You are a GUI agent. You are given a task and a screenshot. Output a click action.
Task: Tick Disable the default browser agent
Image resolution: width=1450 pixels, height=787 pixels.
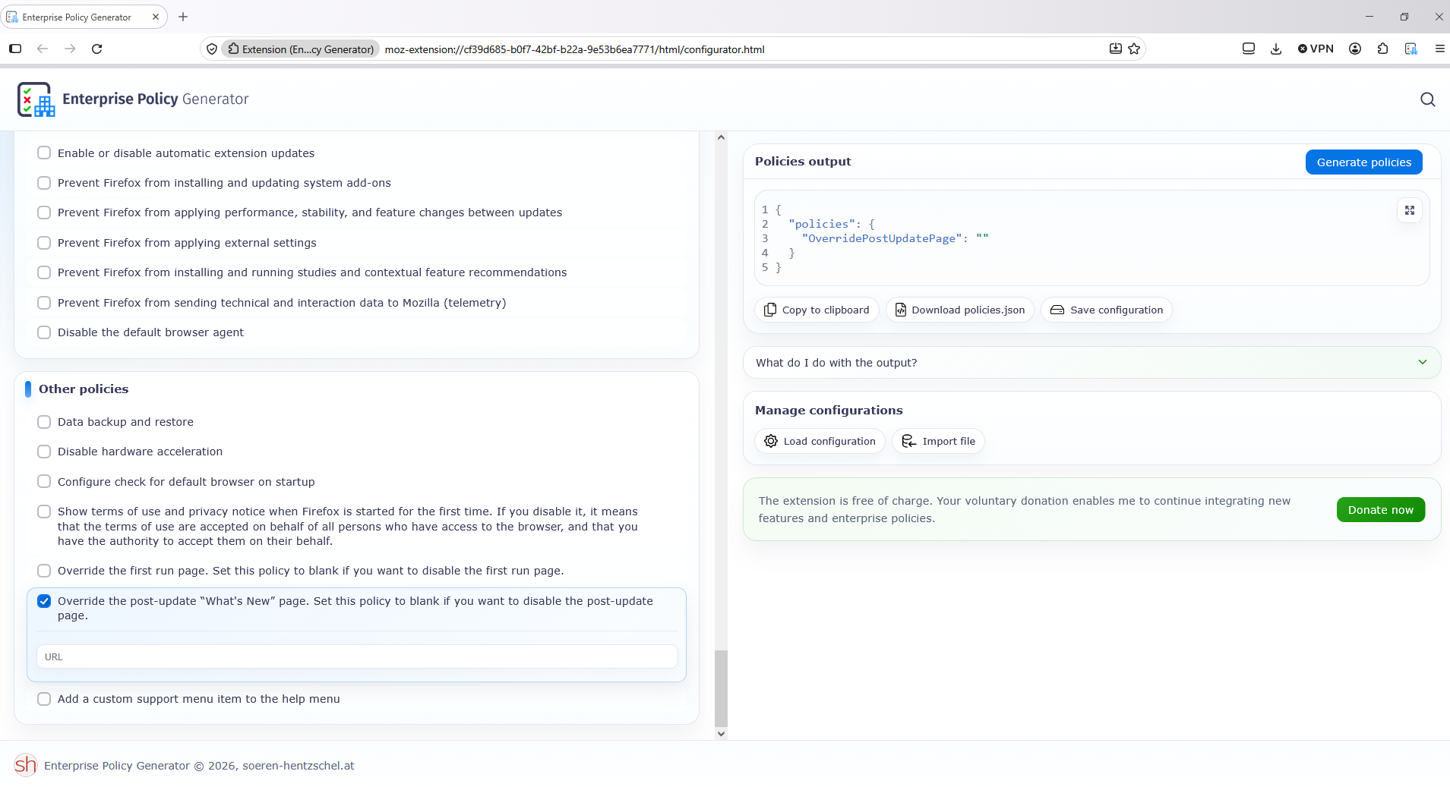[44, 332]
